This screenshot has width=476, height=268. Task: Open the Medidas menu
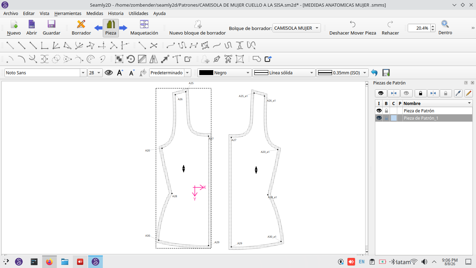(x=95, y=13)
